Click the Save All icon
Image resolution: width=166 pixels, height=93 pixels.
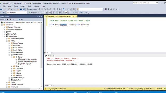24,9
